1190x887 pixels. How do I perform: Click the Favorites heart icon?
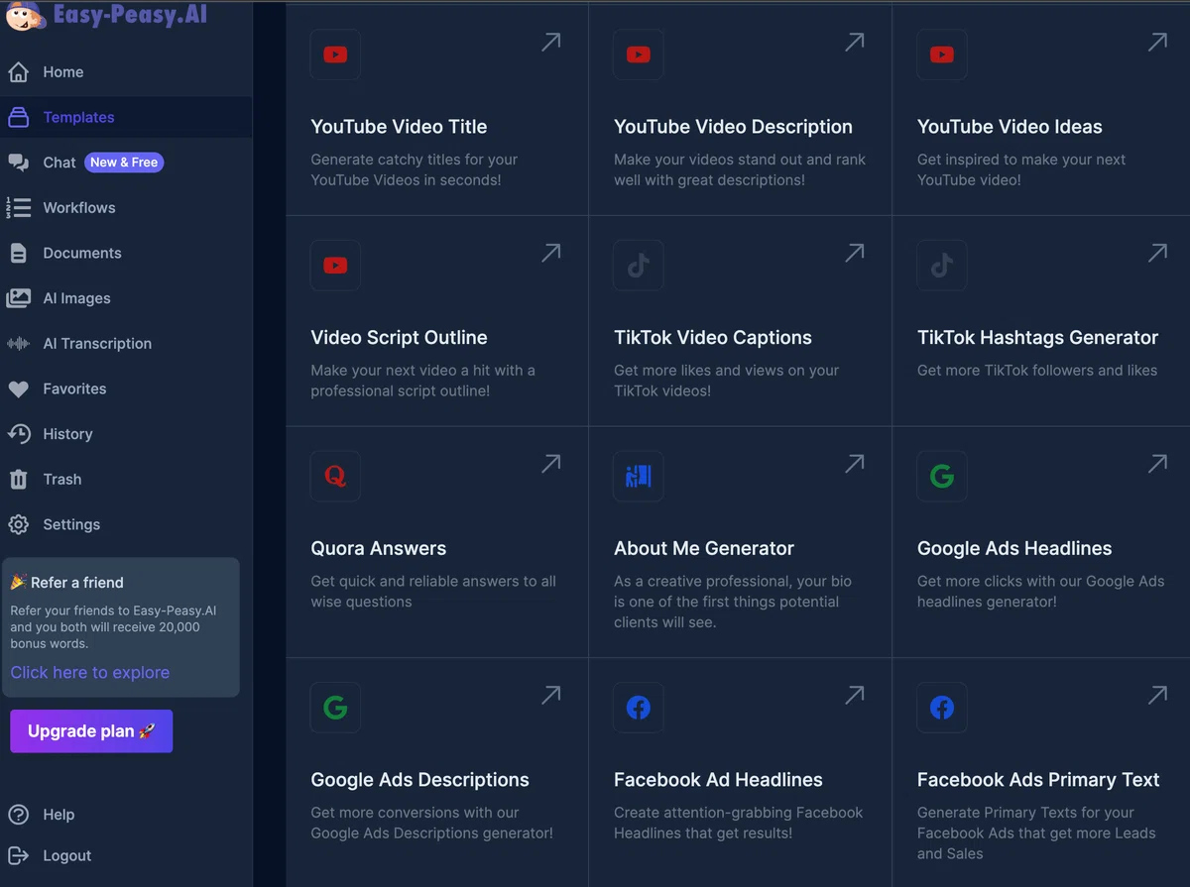tap(18, 389)
